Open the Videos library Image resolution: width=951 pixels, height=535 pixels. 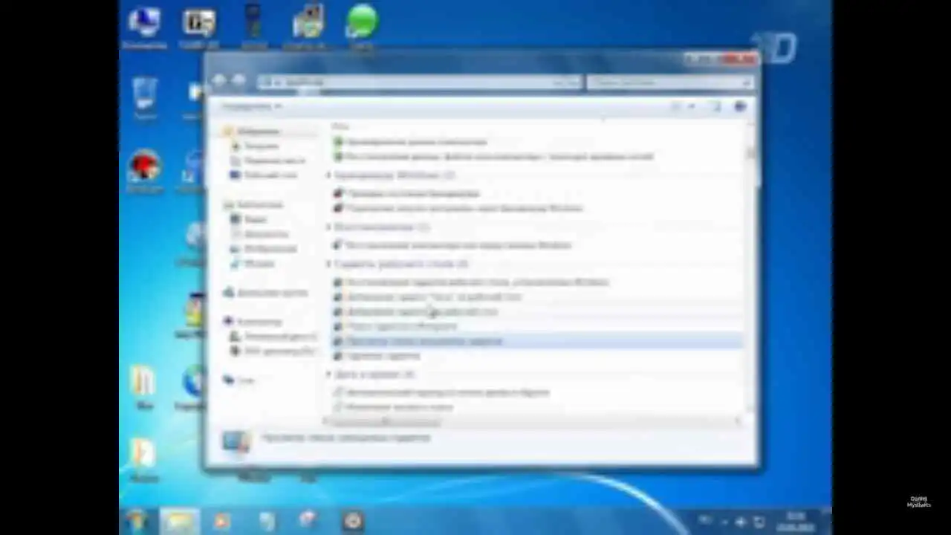pyautogui.click(x=248, y=219)
